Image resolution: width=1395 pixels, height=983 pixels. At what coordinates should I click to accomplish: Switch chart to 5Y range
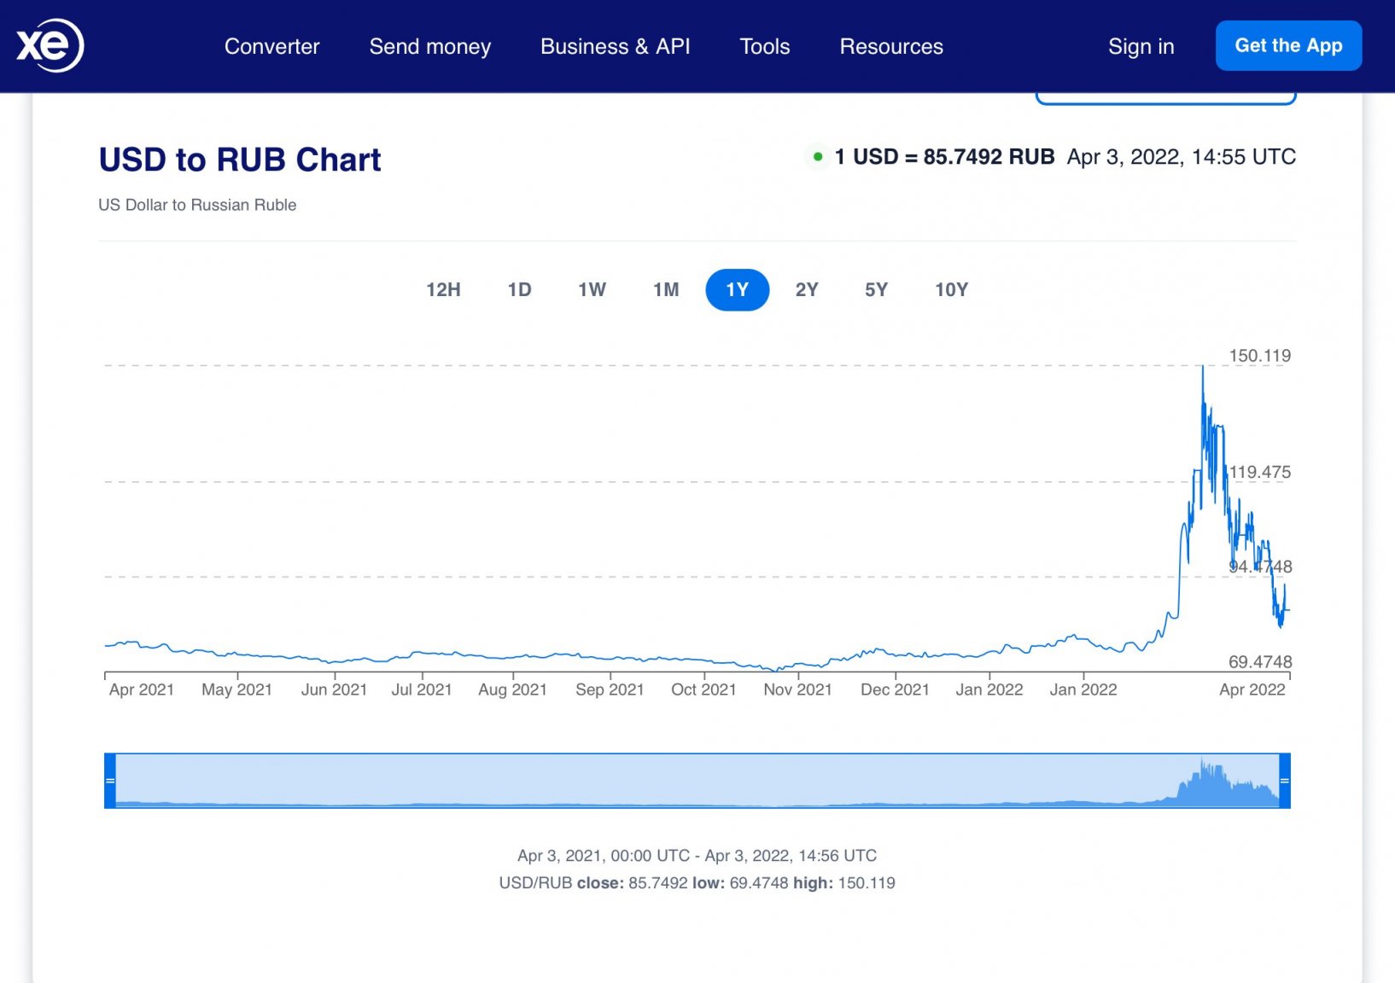tap(876, 290)
